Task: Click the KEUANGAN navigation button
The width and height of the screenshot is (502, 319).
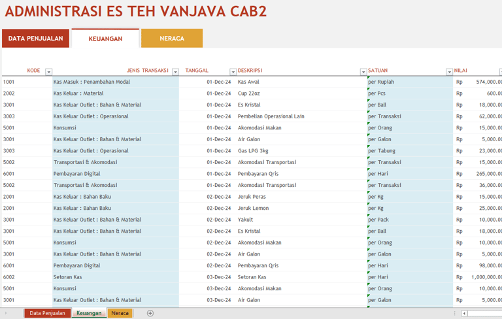Action: [105, 39]
